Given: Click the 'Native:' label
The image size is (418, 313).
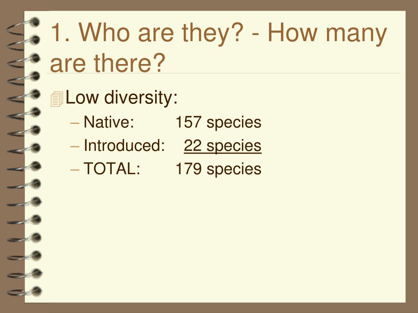Looking at the screenshot, I should (109, 122).
